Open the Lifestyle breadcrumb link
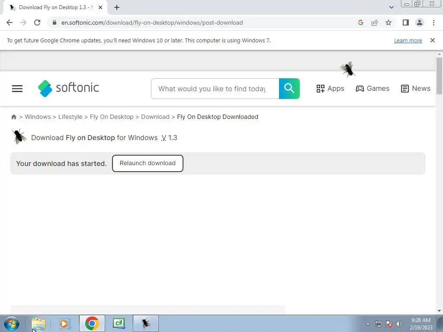The image size is (443, 332). [x=71, y=117]
